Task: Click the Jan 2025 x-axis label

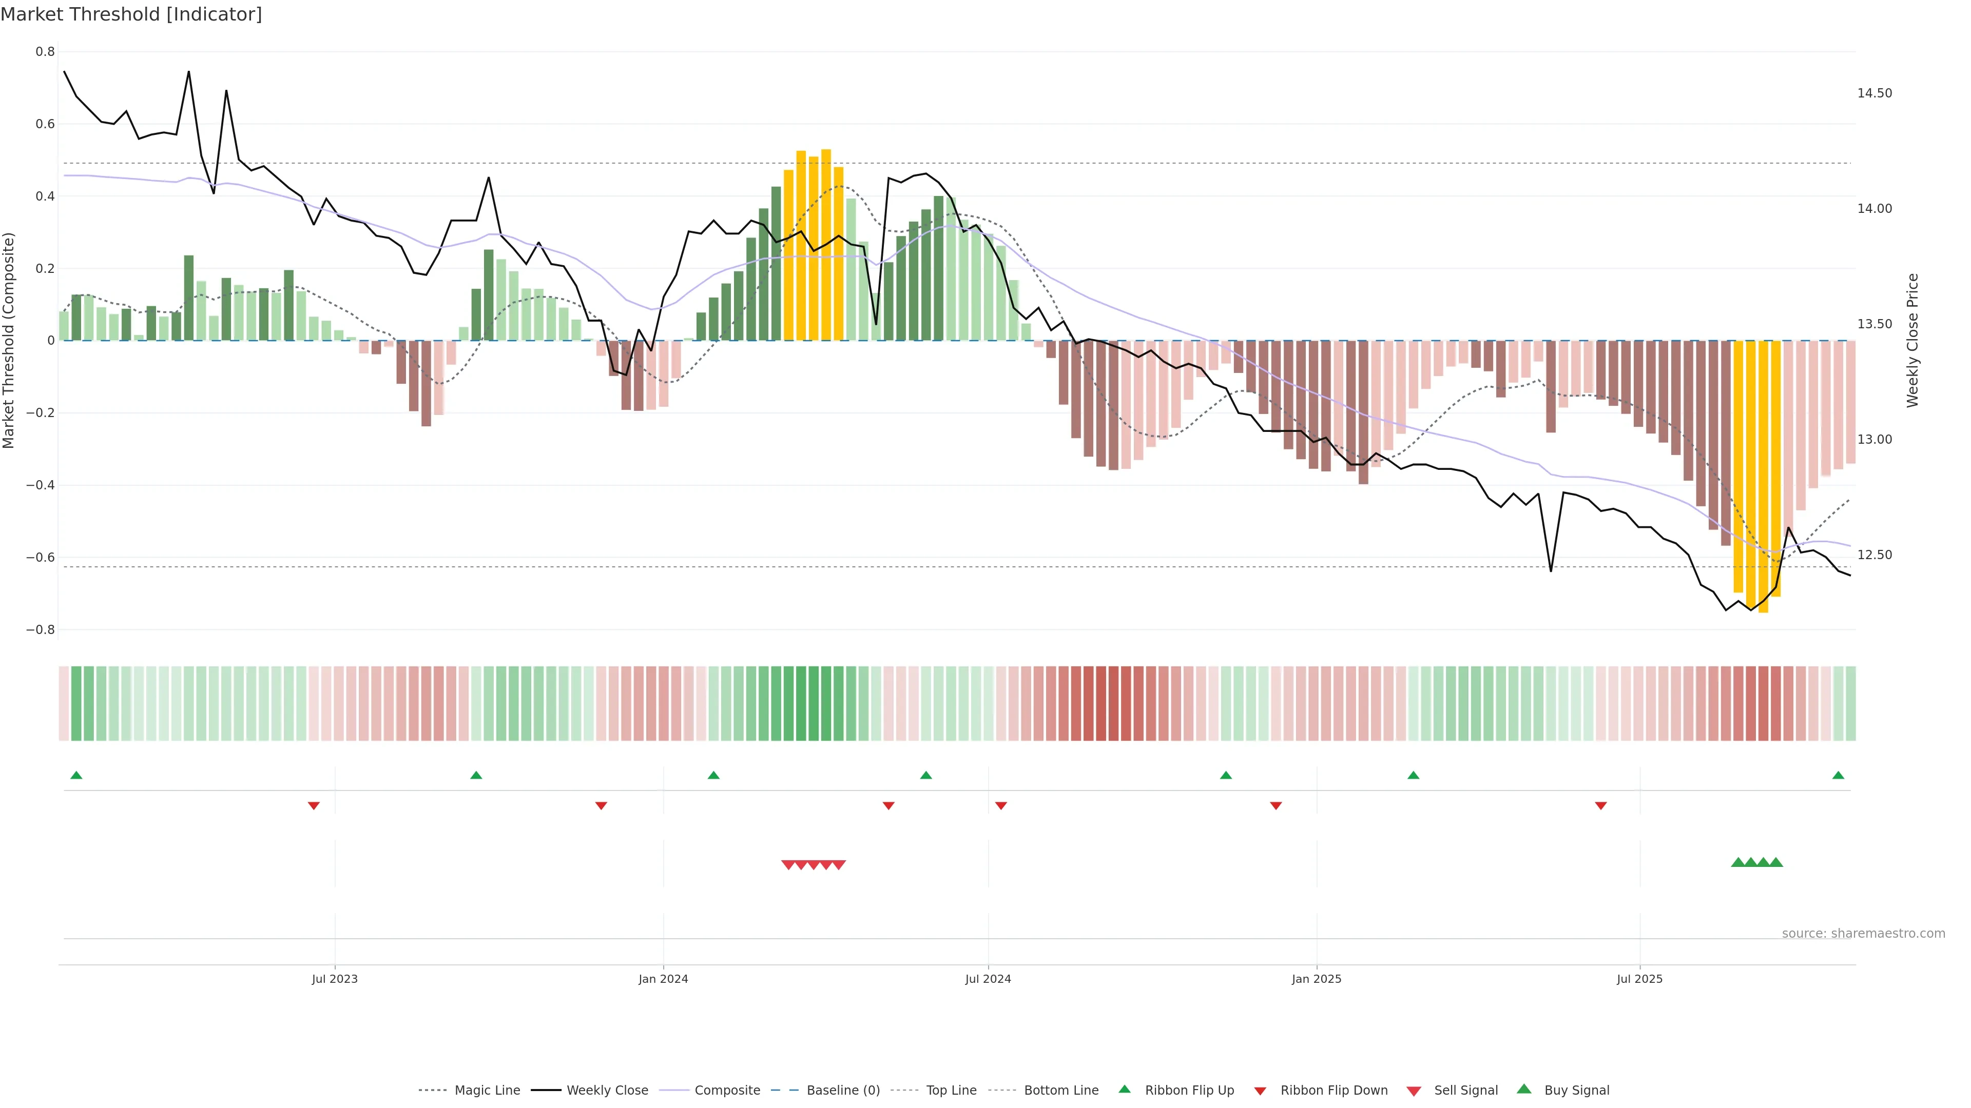Action: (1316, 979)
